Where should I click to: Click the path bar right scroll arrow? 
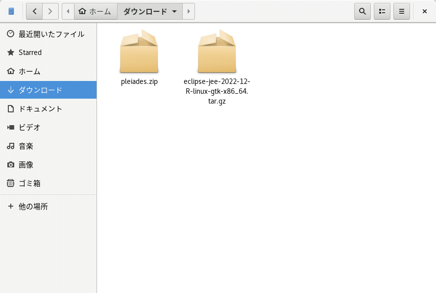pyautogui.click(x=189, y=11)
